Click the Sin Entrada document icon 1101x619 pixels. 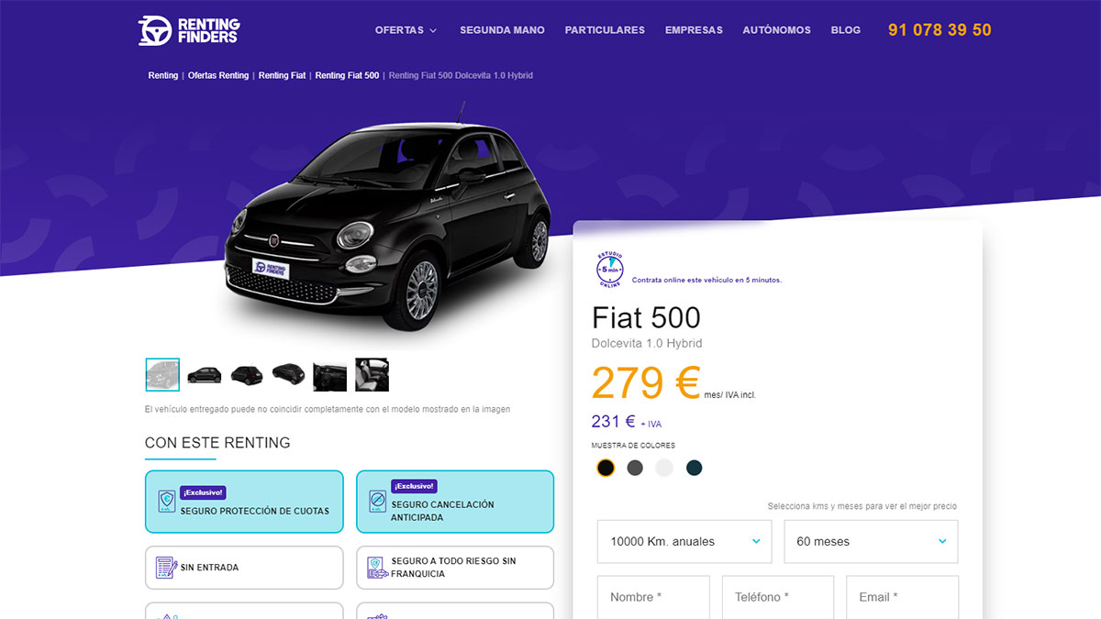(166, 567)
